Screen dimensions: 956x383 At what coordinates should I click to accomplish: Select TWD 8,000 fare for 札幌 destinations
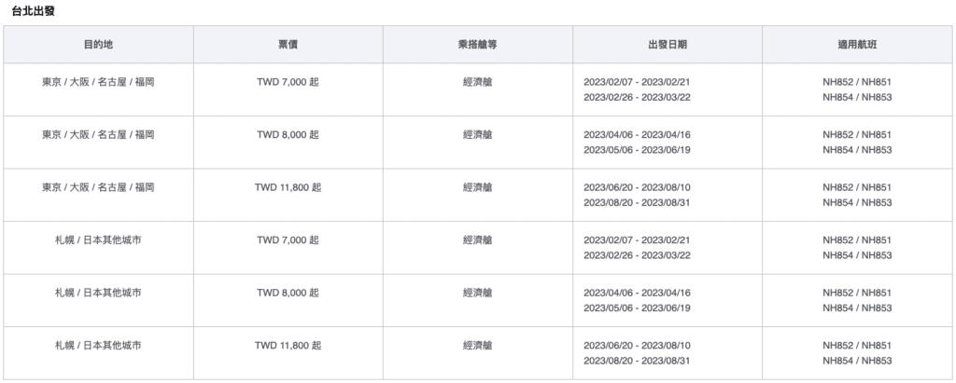point(288,293)
